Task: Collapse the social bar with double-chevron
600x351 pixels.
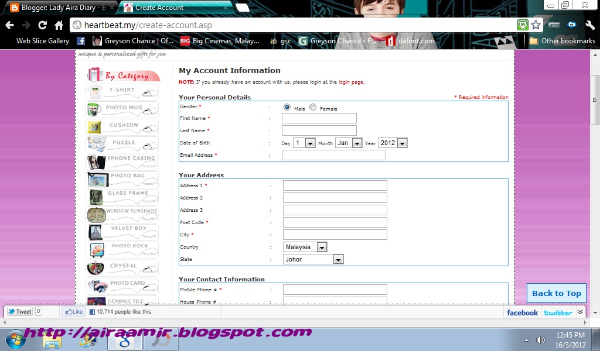Action: click(x=580, y=312)
